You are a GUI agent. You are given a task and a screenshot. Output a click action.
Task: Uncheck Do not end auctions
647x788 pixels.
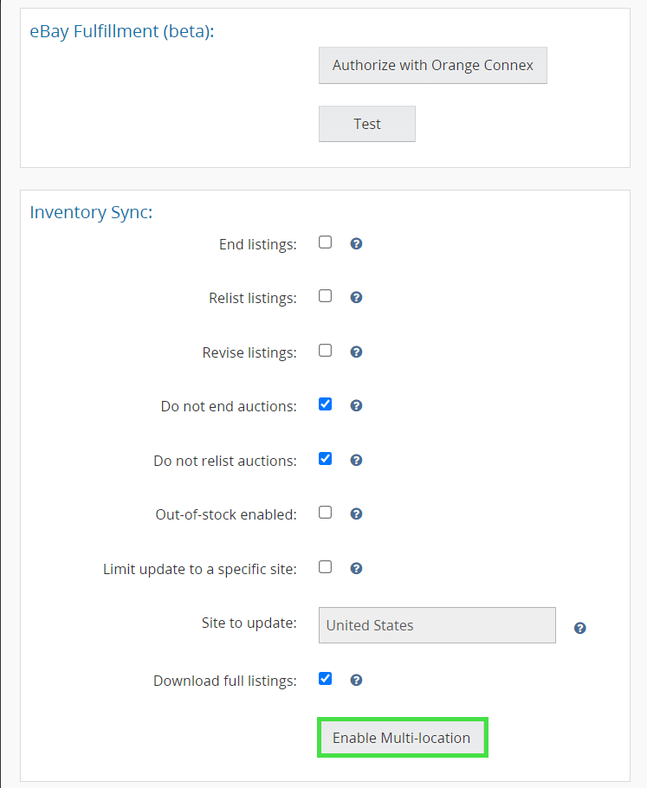pos(326,404)
